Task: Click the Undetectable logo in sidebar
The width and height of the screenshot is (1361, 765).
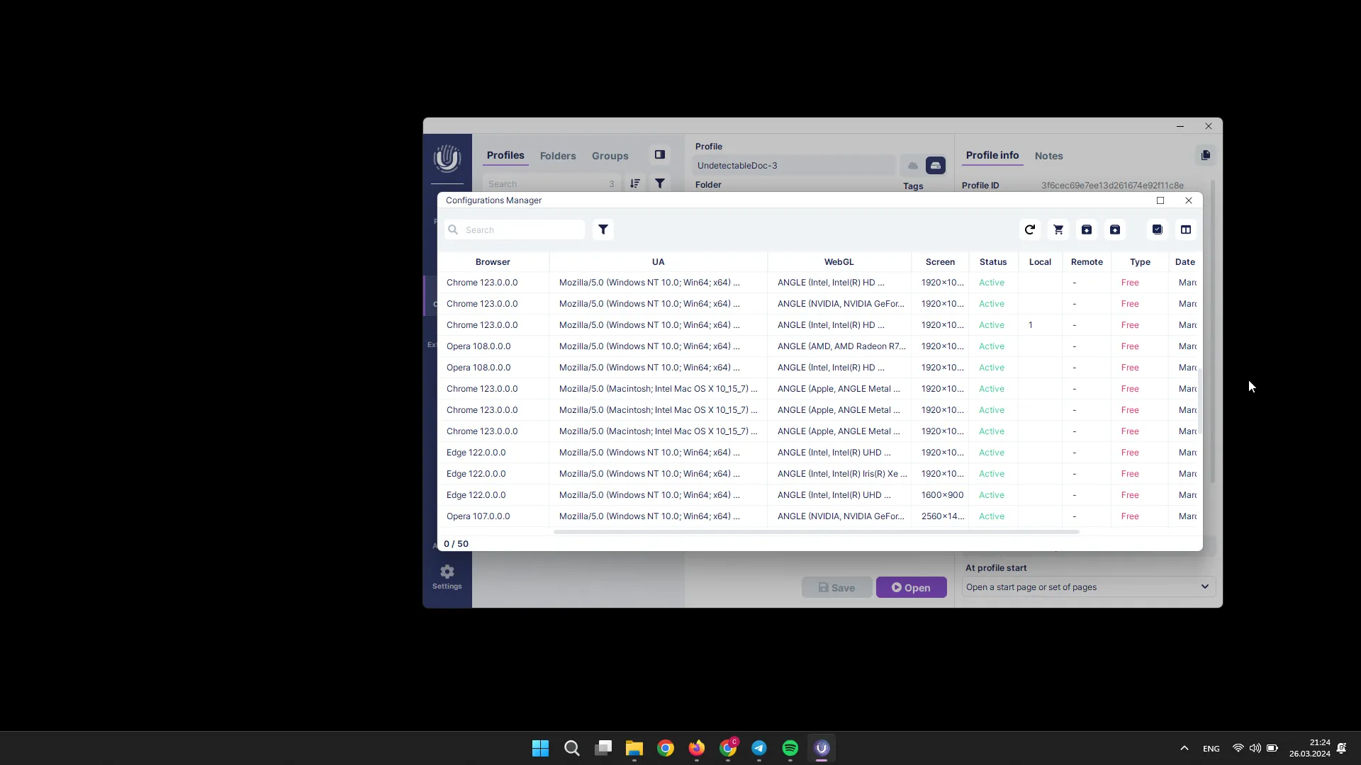Action: [447, 159]
